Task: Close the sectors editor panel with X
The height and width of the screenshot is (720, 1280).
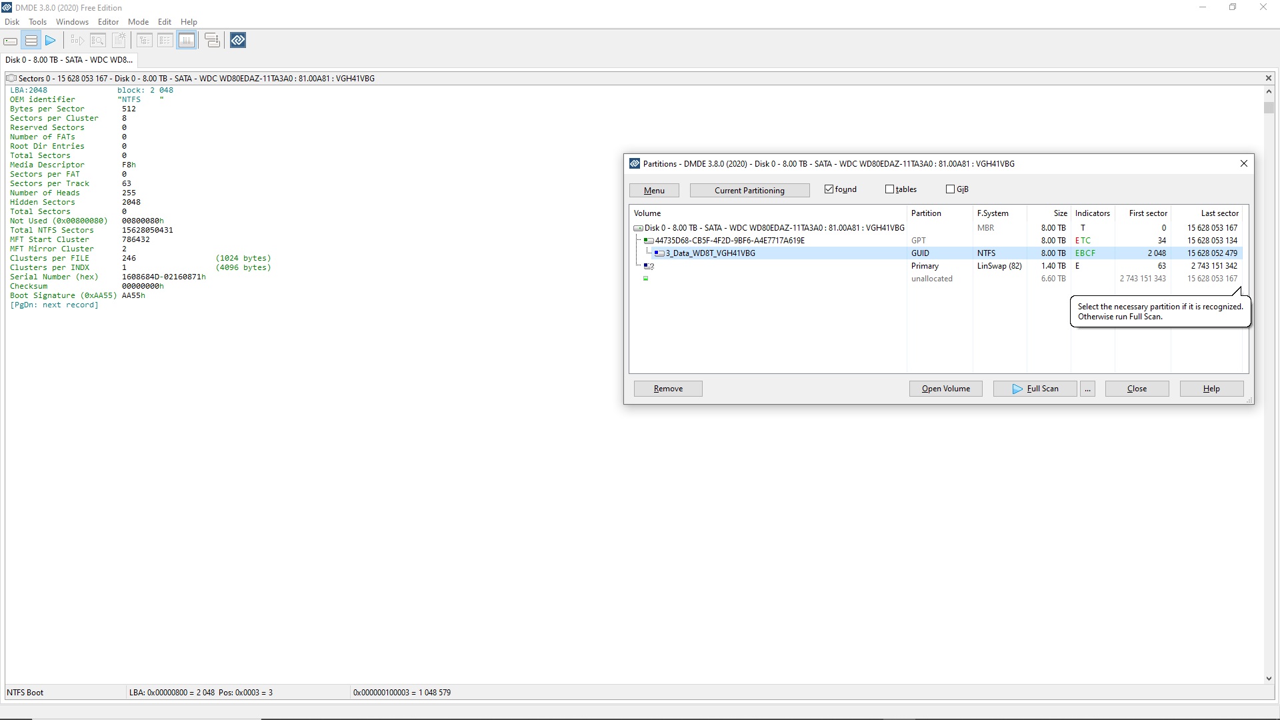Action: (x=1269, y=78)
